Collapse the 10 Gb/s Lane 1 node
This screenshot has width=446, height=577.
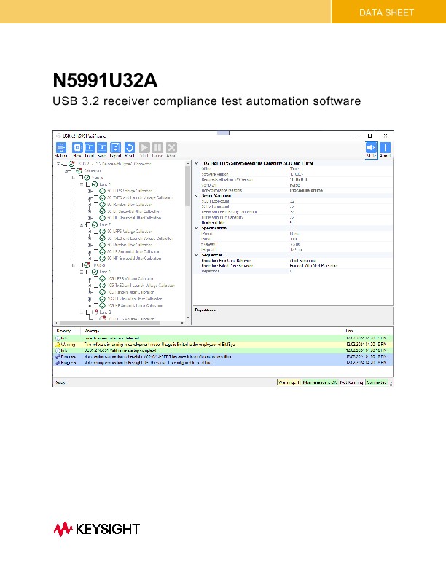pyautogui.click(x=82, y=272)
